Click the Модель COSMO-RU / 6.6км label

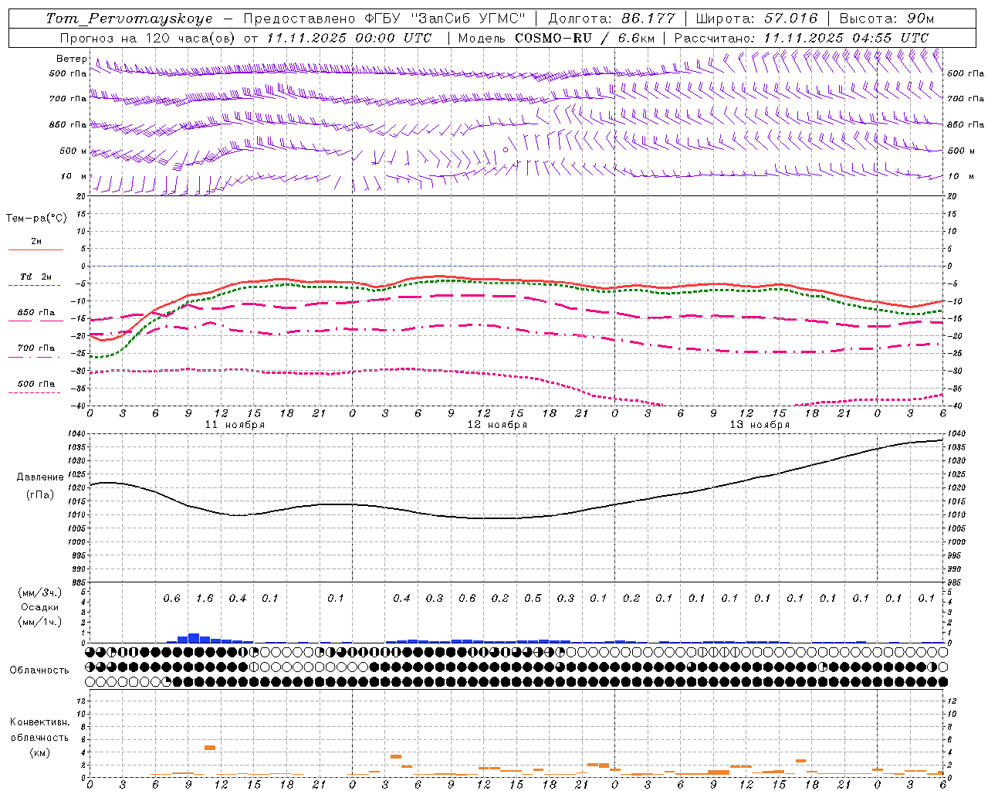point(557,38)
